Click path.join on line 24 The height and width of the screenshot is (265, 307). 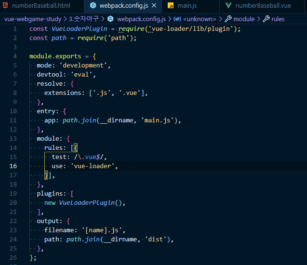(83, 239)
